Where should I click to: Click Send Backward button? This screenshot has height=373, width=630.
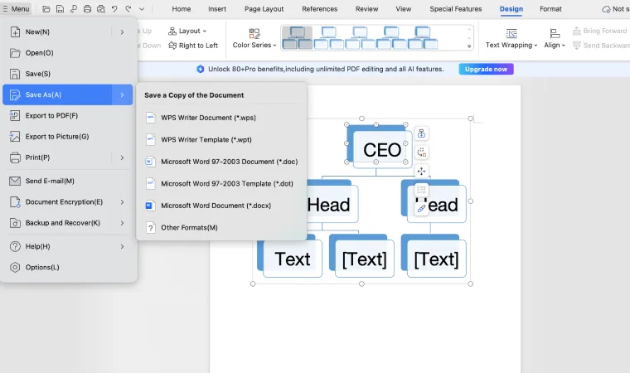[601, 46]
